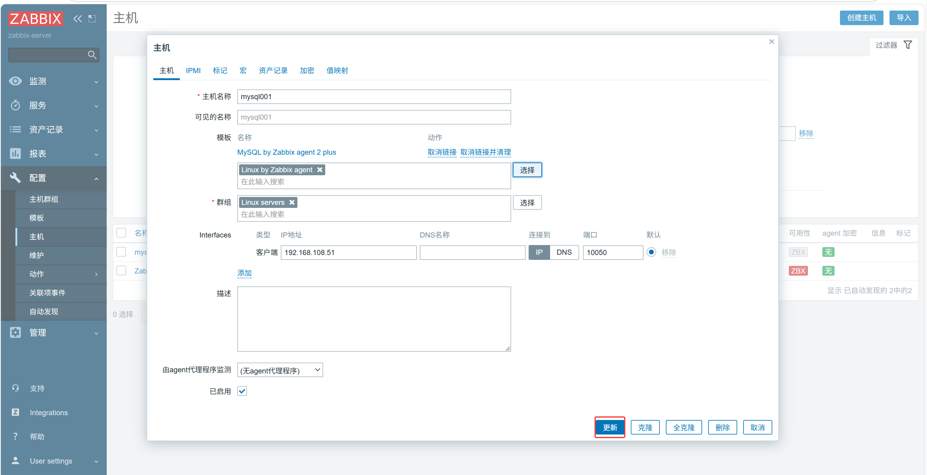927x475 pixels.
Task: Click the 管理 gear icon
Action: tap(15, 332)
